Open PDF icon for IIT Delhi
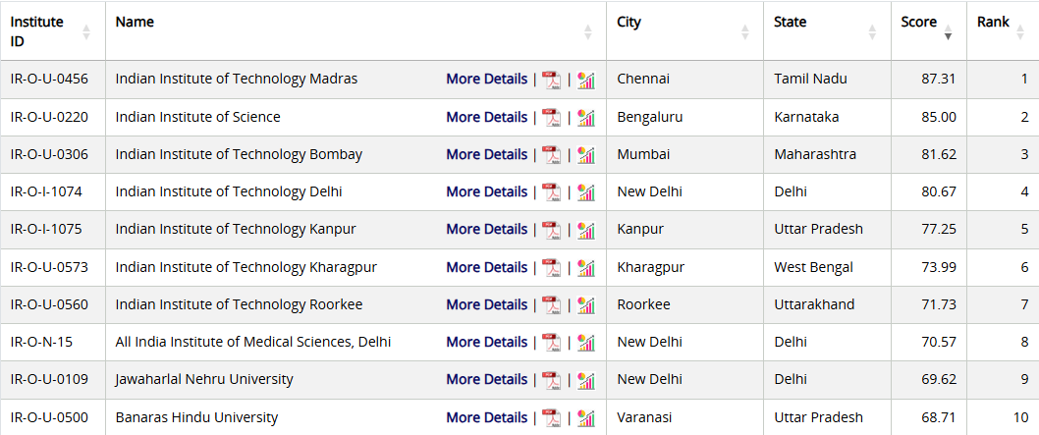This screenshot has height=435, width=1039. (551, 191)
